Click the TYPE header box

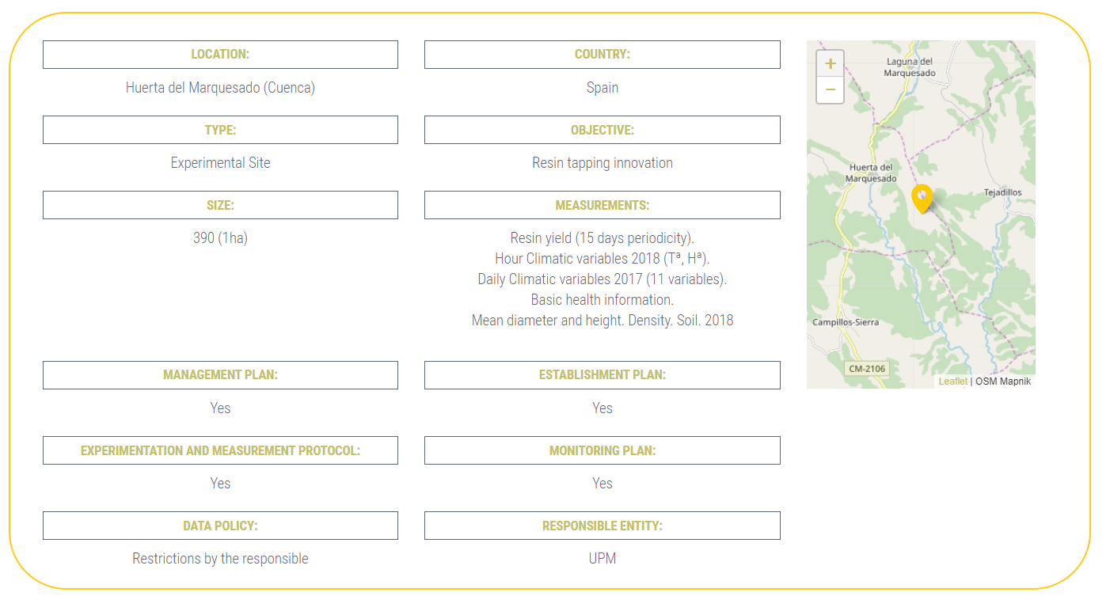(x=220, y=130)
